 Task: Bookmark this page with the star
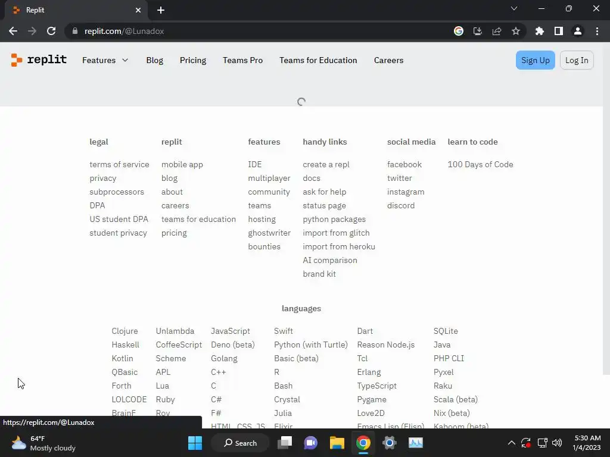tap(516, 31)
